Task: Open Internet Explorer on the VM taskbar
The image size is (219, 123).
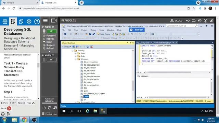Action: point(88,111)
